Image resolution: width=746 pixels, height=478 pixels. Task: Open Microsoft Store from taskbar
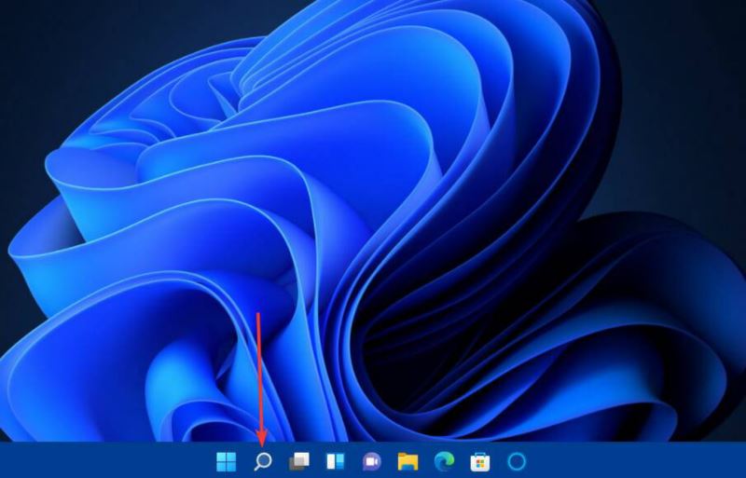[x=480, y=461]
